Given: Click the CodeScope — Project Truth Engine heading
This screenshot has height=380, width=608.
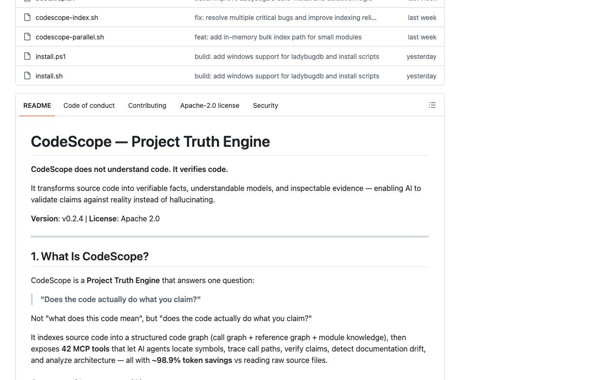Looking at the screenshot, I should point(150,142).
